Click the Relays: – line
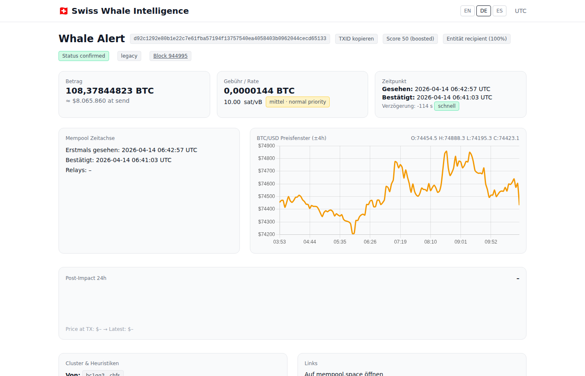The height and width of the screenshot is (376, 585). (x=79, y=170)
